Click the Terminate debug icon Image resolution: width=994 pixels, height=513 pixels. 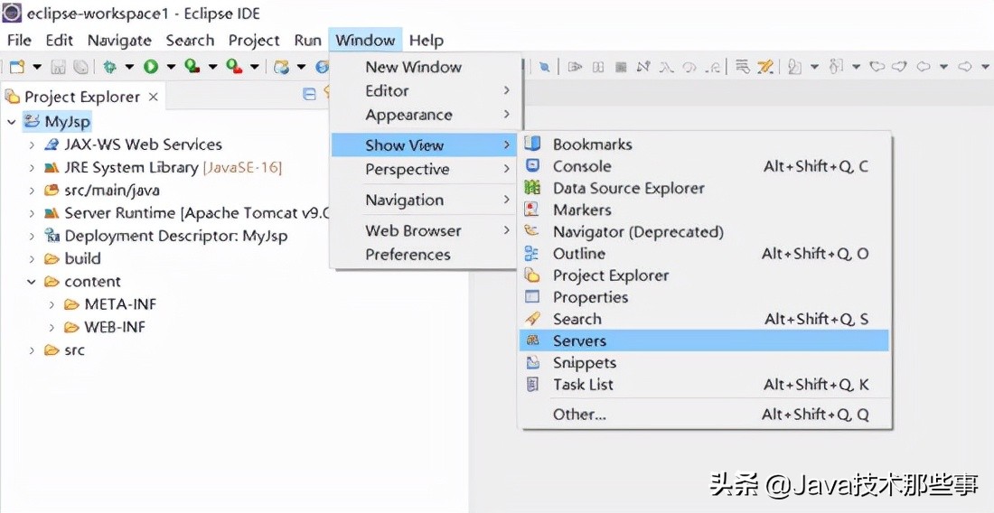[x=622, y=67]
